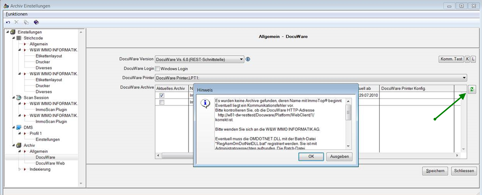Select the DocuWare item under Archiv
This screenshot has width=482, height=195.
click(45, 157)
